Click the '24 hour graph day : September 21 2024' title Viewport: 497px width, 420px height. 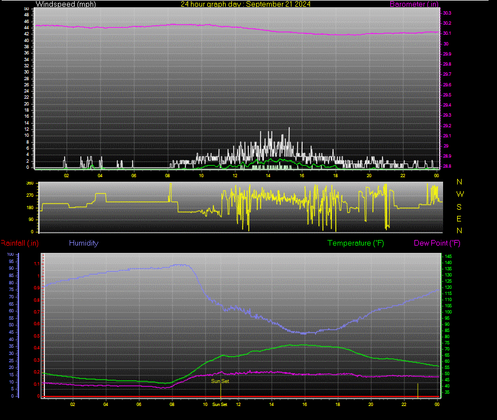245,4
